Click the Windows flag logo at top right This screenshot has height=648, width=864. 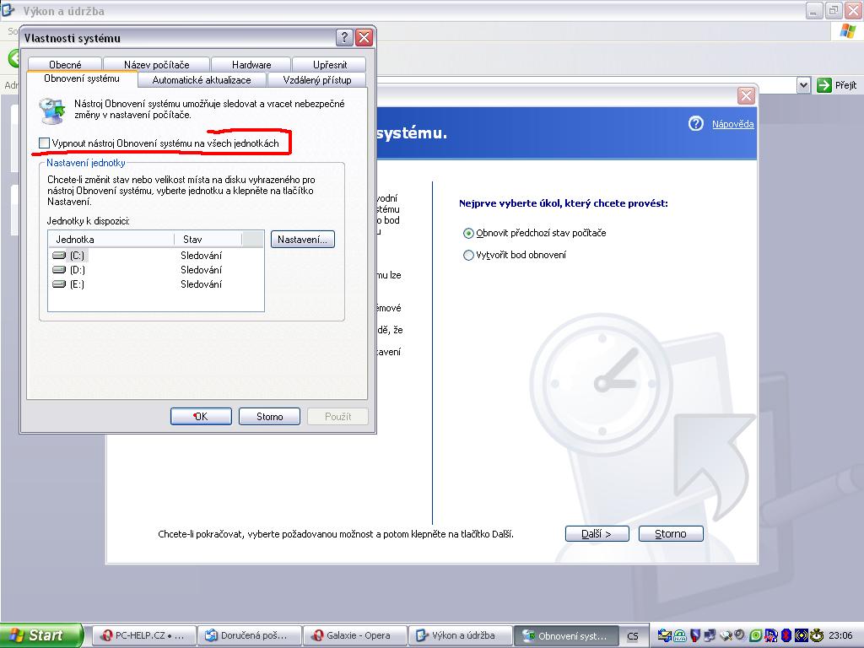(848, 31)
